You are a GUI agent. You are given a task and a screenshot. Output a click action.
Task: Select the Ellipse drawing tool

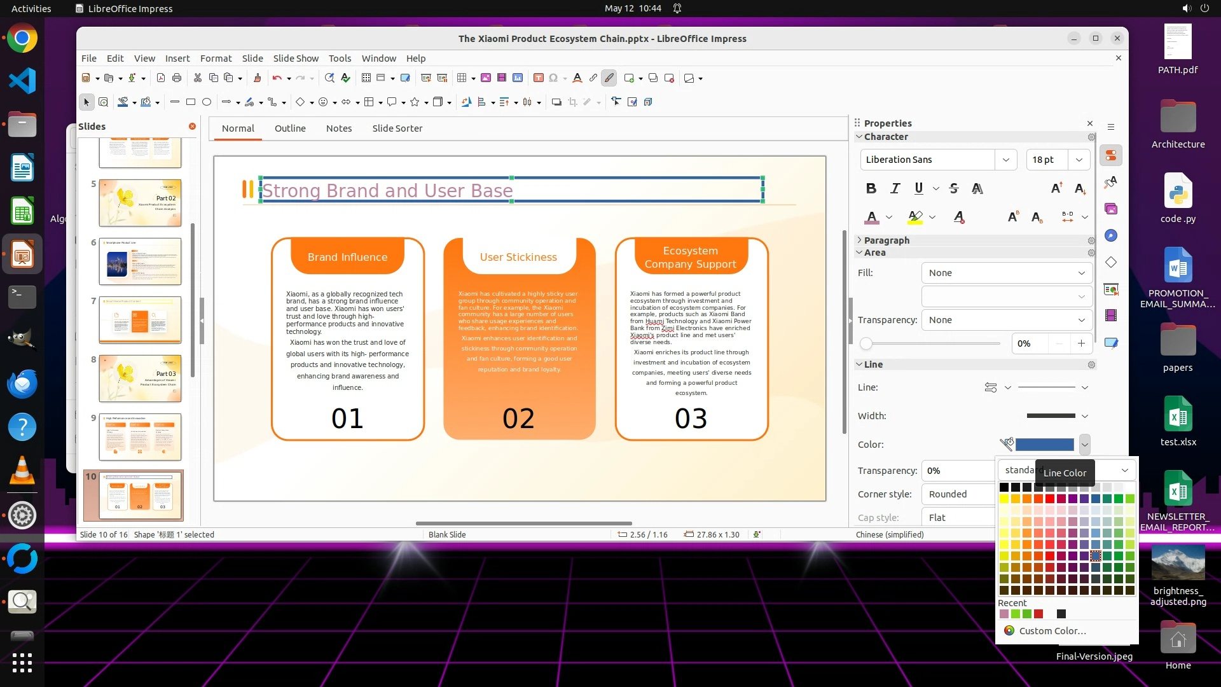click(x=207, y=102)
